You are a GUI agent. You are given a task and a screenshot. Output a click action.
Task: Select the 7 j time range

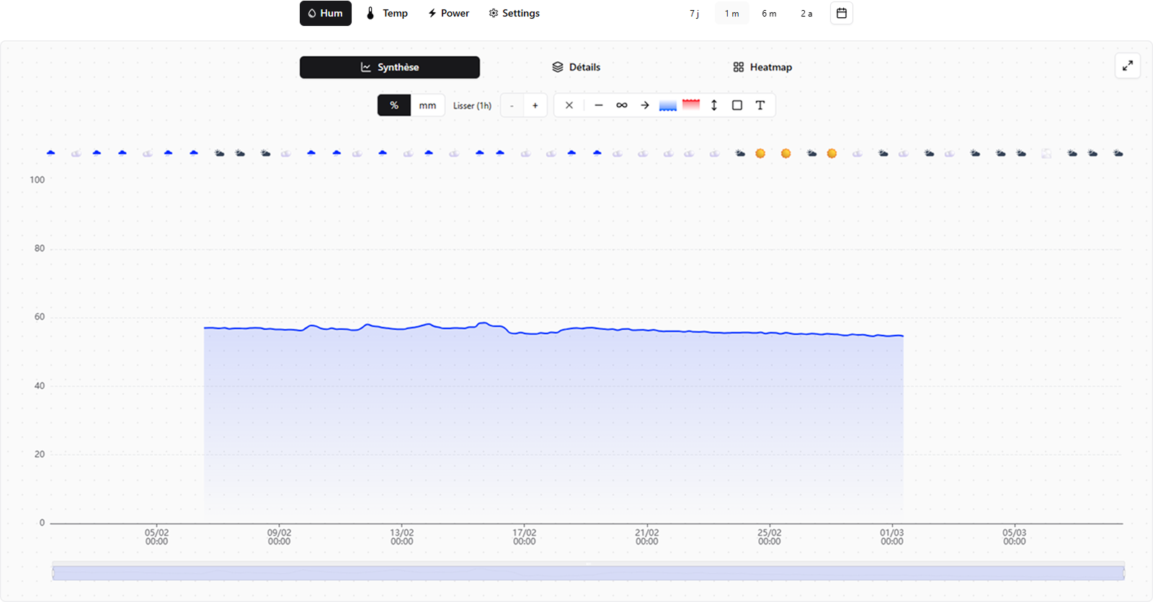694,13
